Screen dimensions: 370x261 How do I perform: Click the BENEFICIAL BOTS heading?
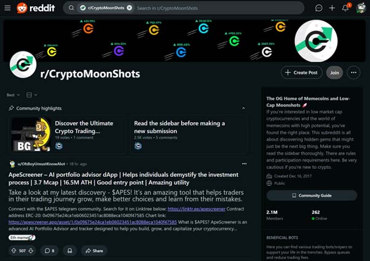point(282,238)
